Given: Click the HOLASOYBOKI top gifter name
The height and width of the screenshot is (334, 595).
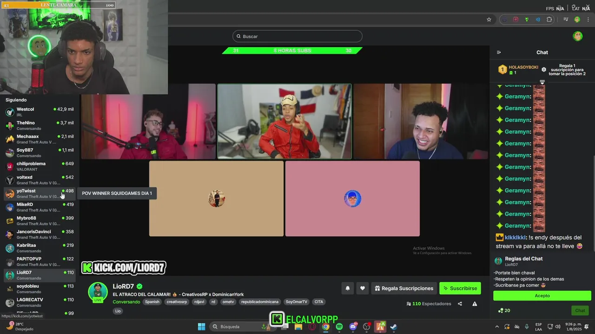Looking at the screenshot, I should pyautogui.click(x=523, y=67).
